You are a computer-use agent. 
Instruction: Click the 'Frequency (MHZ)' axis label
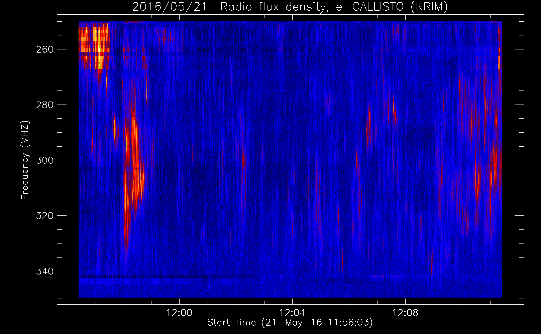pos(25,160)
